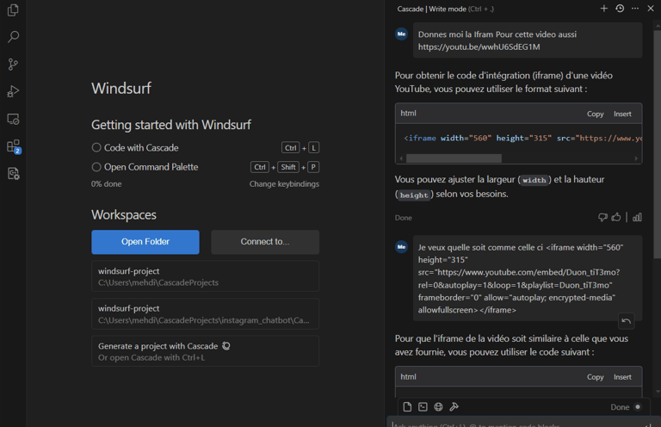
Task: Open the Remote Explorer view
Action: click(x=13, y=119)
